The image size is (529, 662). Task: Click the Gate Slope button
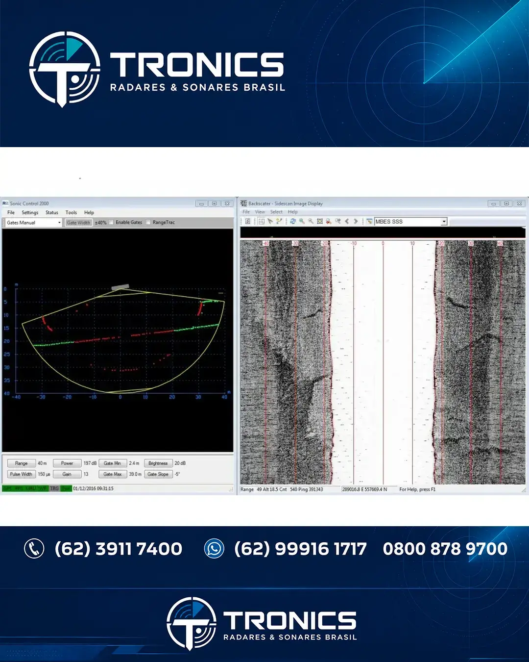pos(158,474)
